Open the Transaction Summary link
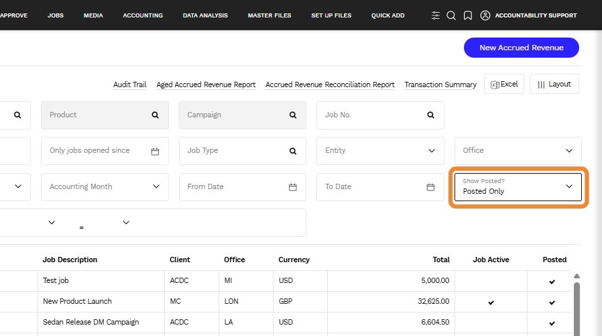The height and width of the screenshot is (336, 602). click(440, 85)
